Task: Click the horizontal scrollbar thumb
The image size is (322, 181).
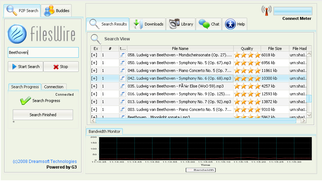Action: (x=196, y=121)
